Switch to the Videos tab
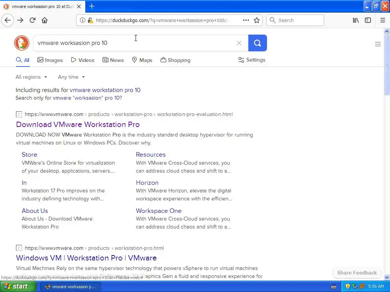 pyautogui.click(x=83, y=60)
